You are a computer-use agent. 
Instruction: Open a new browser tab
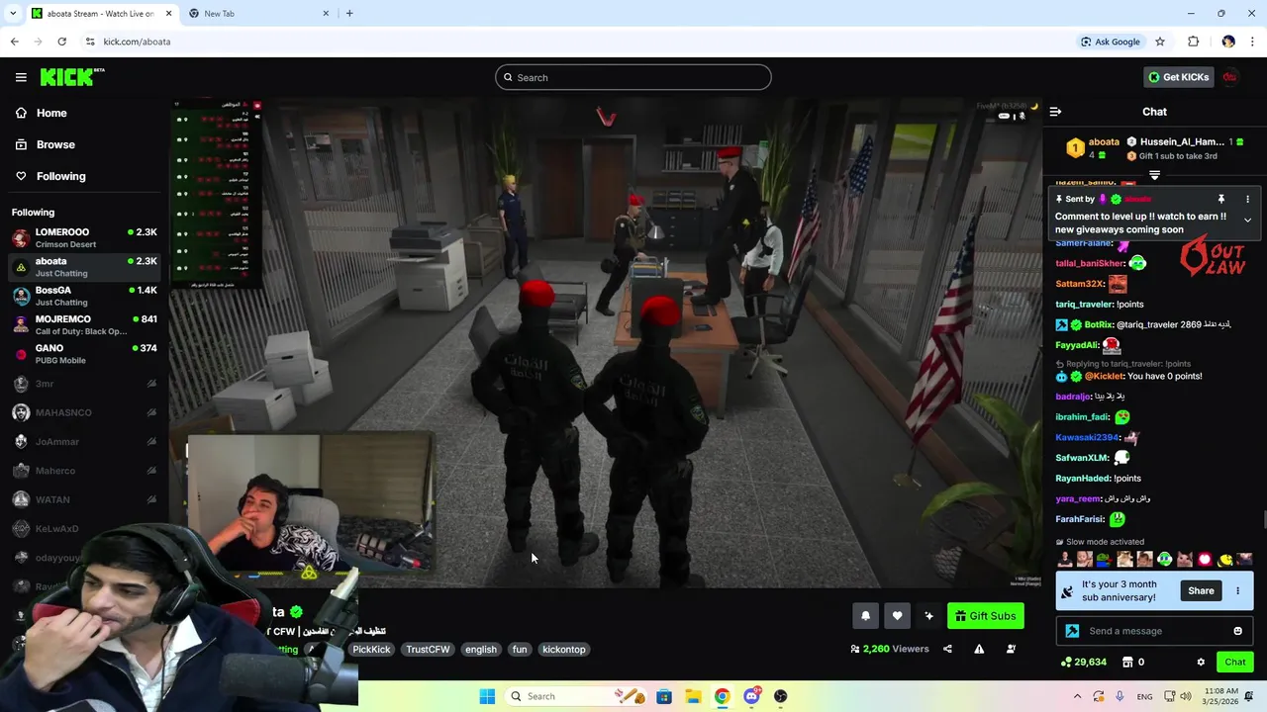[x=349, y=14]
